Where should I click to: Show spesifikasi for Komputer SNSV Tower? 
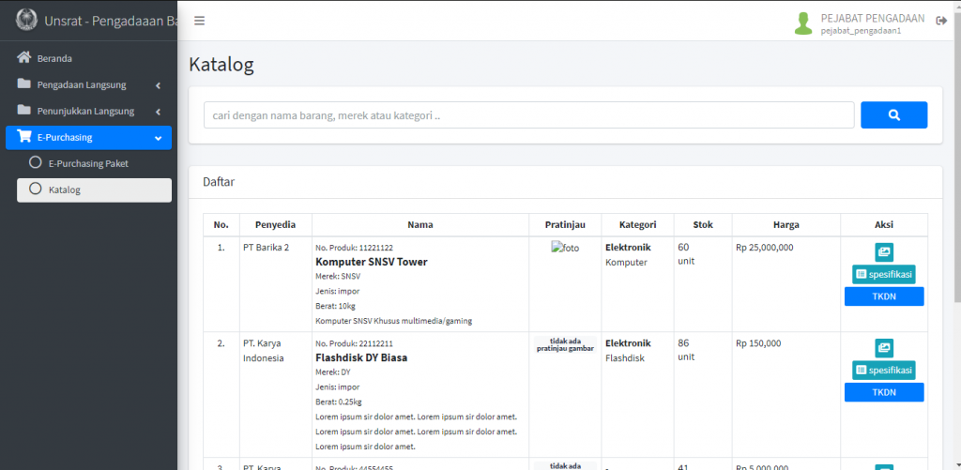[x=883, y=274]
